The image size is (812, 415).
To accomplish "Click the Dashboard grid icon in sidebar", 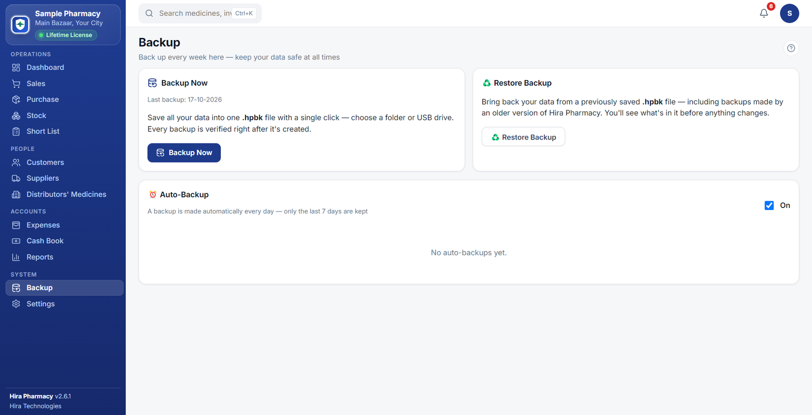I will pos(16,67).
